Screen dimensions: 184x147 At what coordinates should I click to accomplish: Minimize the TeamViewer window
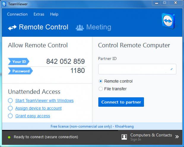[x=157, y=3]
